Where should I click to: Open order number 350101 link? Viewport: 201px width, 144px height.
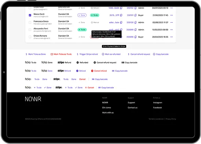click(x=130, y=15)
